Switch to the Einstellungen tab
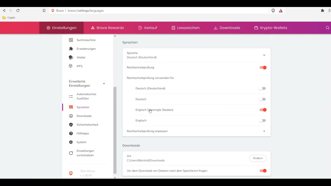 click(62, 28)
